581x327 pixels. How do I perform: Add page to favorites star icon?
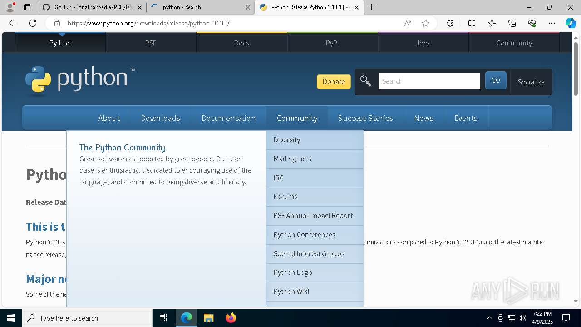pyautogui.click(x=426, y=23)
